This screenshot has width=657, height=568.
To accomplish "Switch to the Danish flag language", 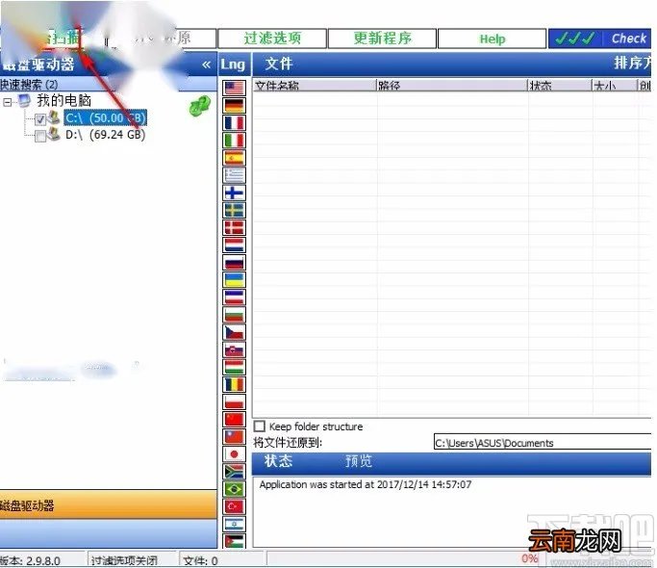I will pos(234,227).
